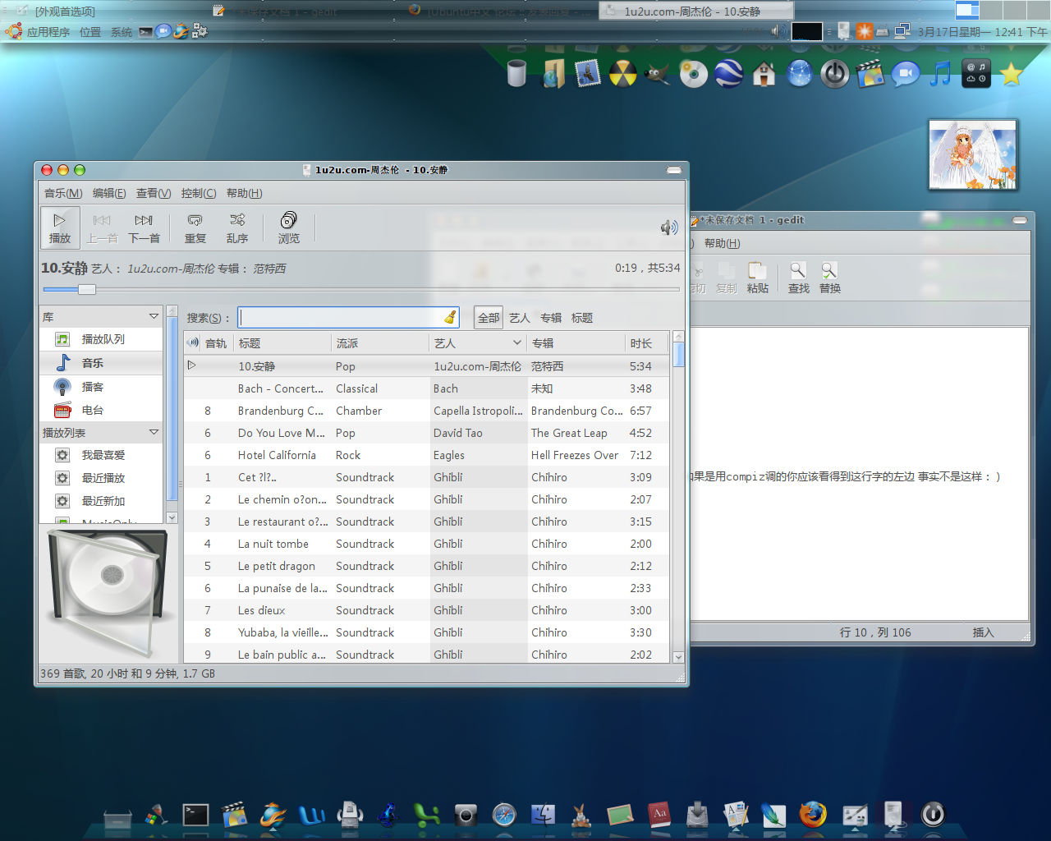
Task: Sort by the 时长 duration column header
Action: (x=647, y=343)
